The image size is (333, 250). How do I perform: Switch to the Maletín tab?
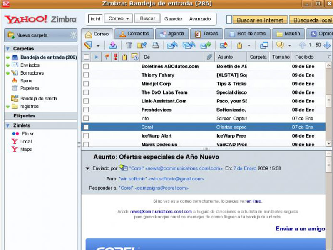pyautogui.click(x=288, y=34)
